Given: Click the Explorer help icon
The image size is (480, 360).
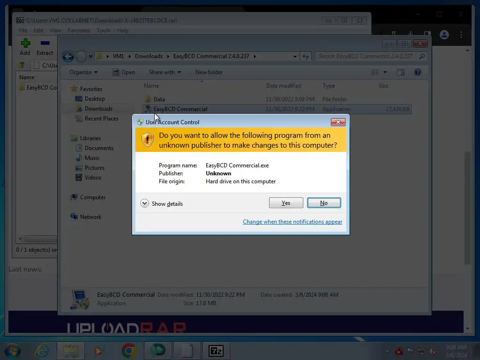Looking at the screenshot, I should tap(418, 72).
